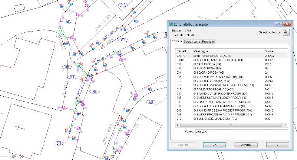The height and width of the screenshot is (160, 297).
Task: Click the Annulla button
Action: 246,145
